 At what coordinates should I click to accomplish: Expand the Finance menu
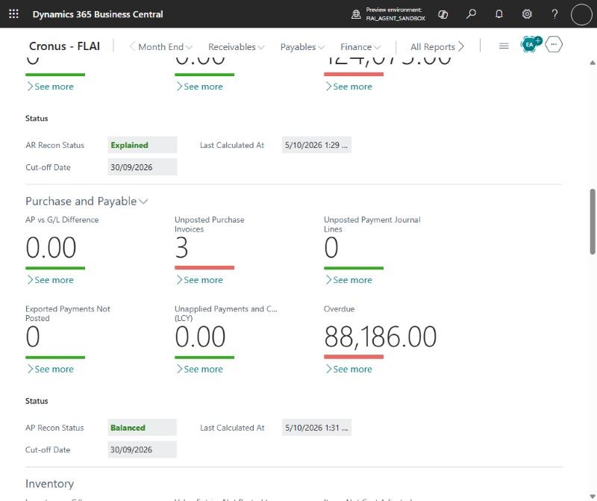(360, 47)
